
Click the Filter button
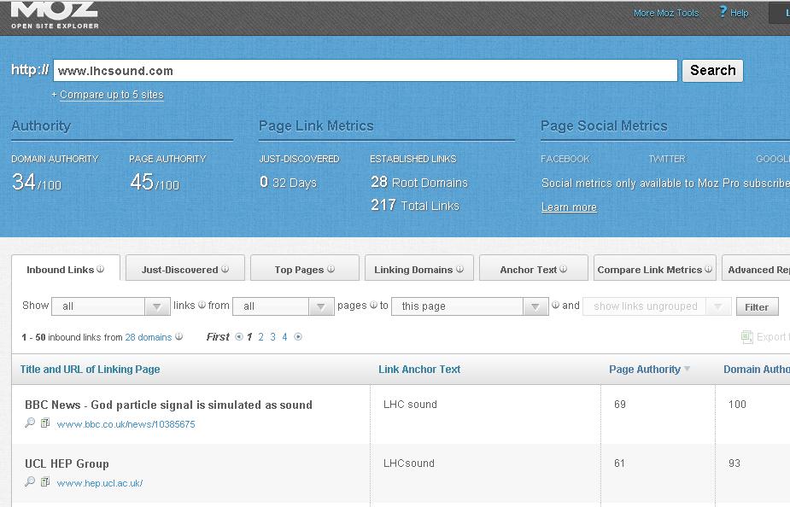coord(757,306)
